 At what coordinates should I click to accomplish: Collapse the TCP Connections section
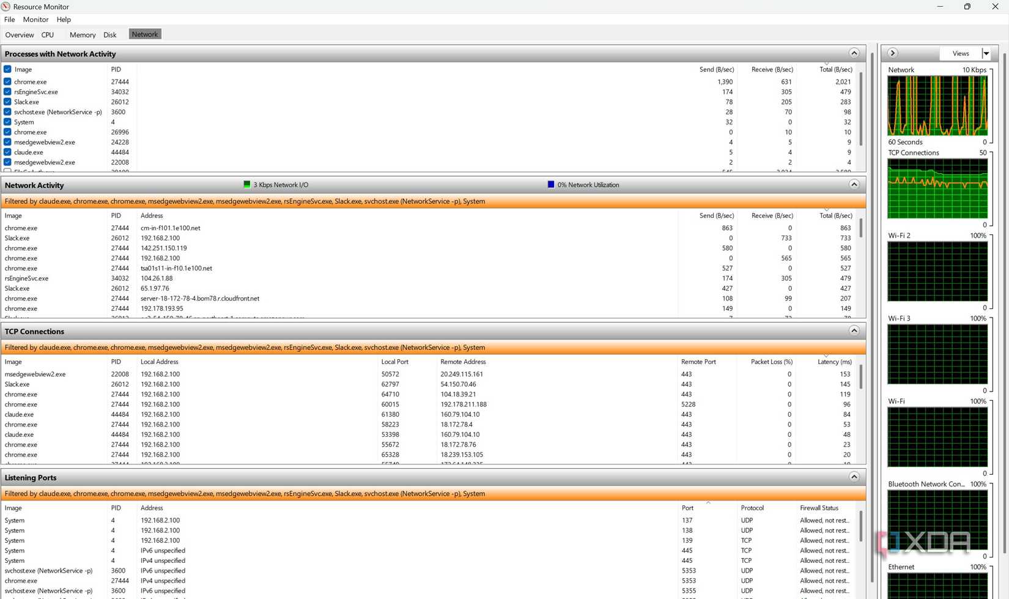tap(854, 330)
